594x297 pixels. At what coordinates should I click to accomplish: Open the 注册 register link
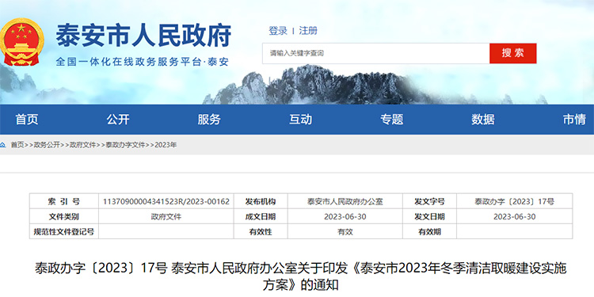tap(308, 31)
